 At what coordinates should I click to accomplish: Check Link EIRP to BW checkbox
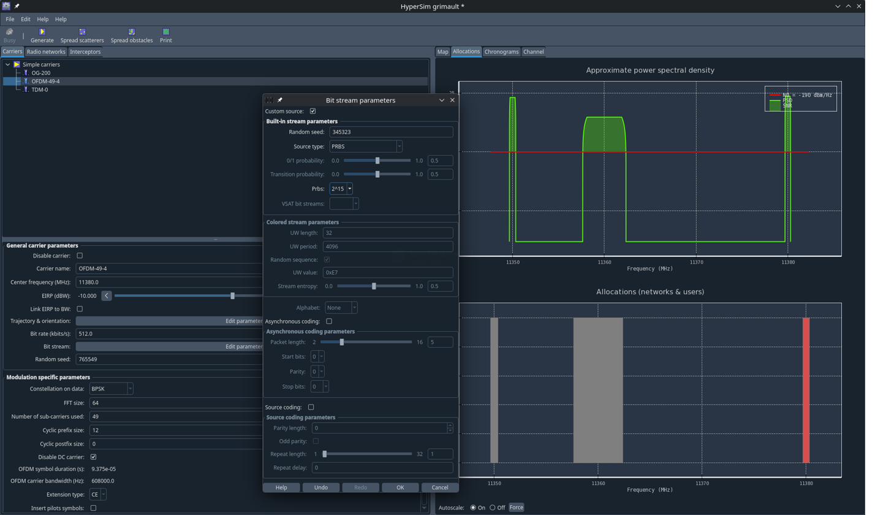coord(80,309)
